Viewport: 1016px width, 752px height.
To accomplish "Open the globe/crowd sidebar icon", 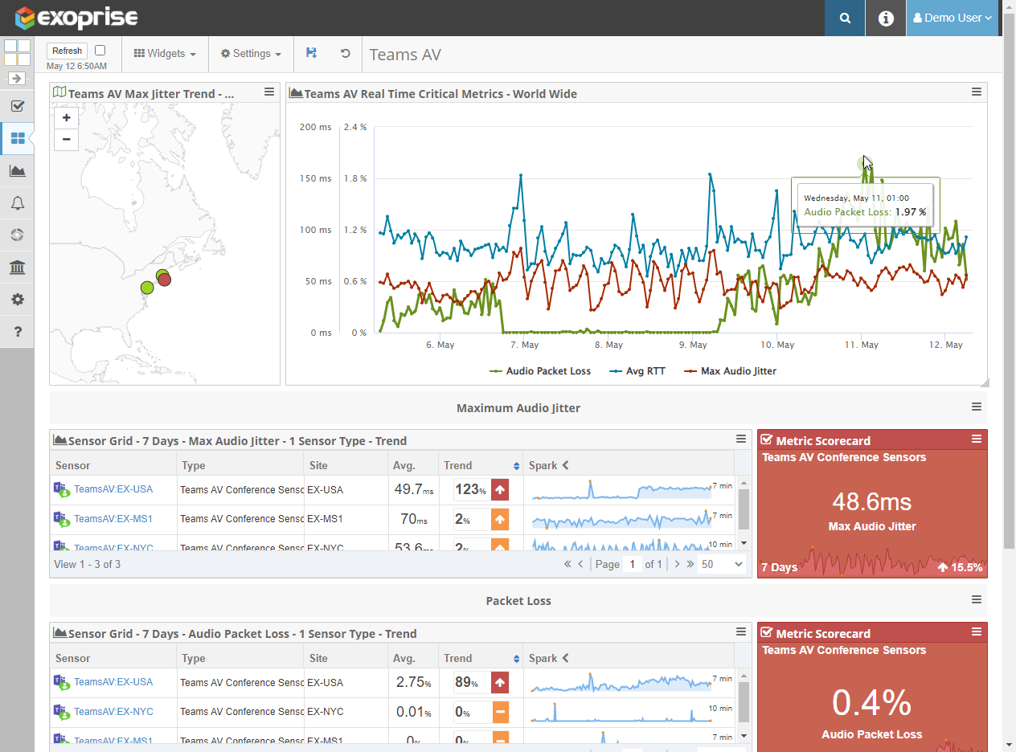I will 17,235.
